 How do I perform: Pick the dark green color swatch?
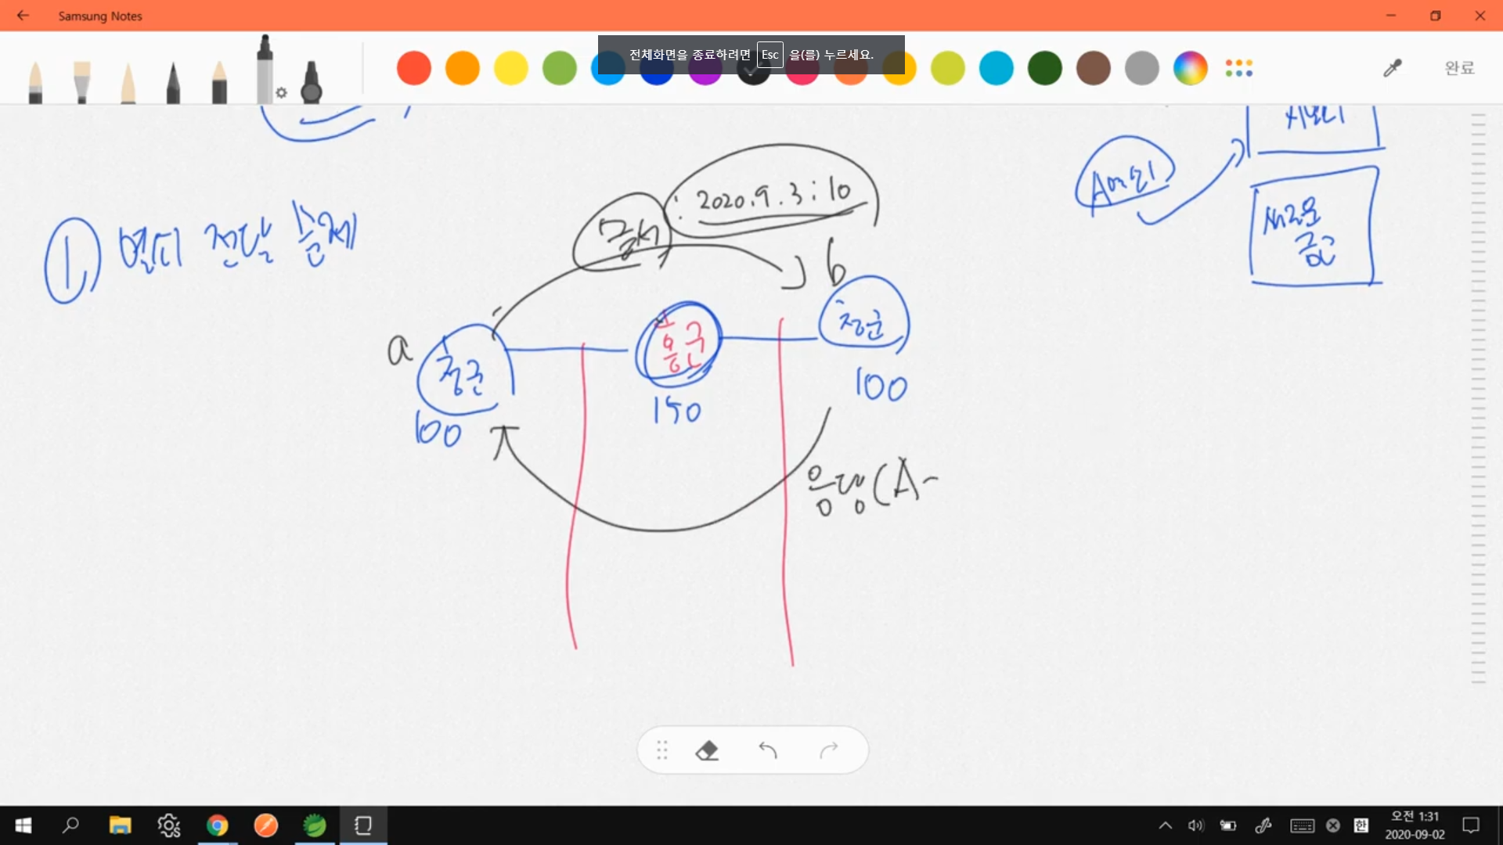[1045, 69]
